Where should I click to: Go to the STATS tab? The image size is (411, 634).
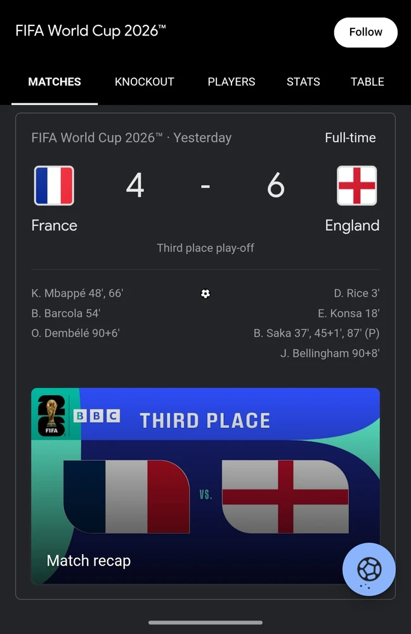click(303, 82)
